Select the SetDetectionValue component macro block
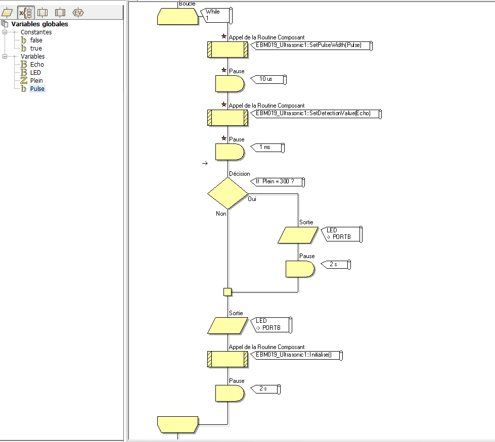This screenshot has height=442, width=495. click(228, 118)
